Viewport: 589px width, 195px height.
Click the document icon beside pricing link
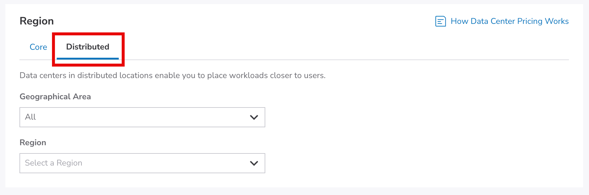[440, 21]
